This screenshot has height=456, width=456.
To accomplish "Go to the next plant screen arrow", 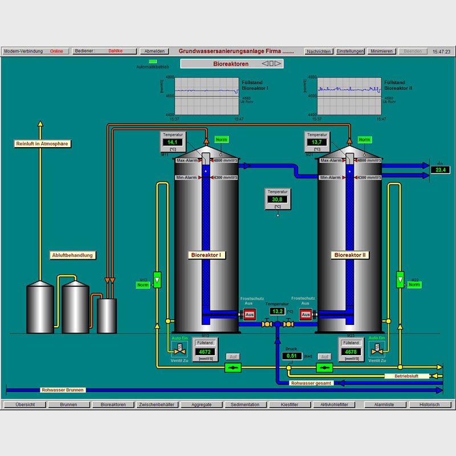I will (278, 63).
